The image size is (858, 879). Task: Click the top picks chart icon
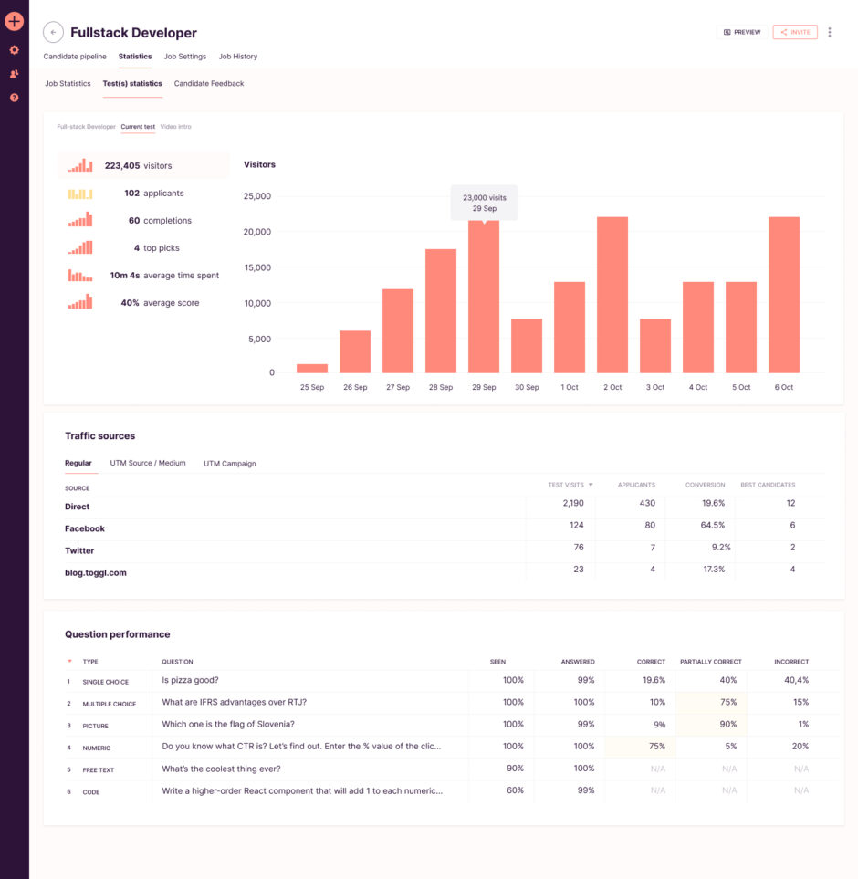[79, 247]
